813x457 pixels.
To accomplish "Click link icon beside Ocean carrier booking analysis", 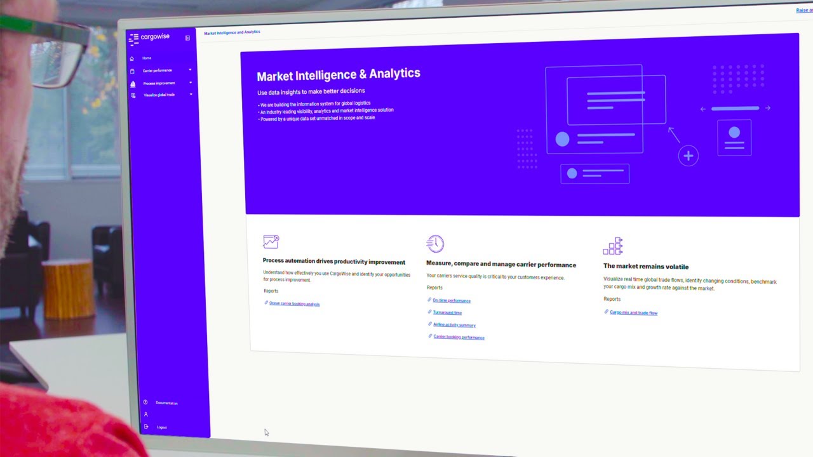I will (x=266, y=303).
